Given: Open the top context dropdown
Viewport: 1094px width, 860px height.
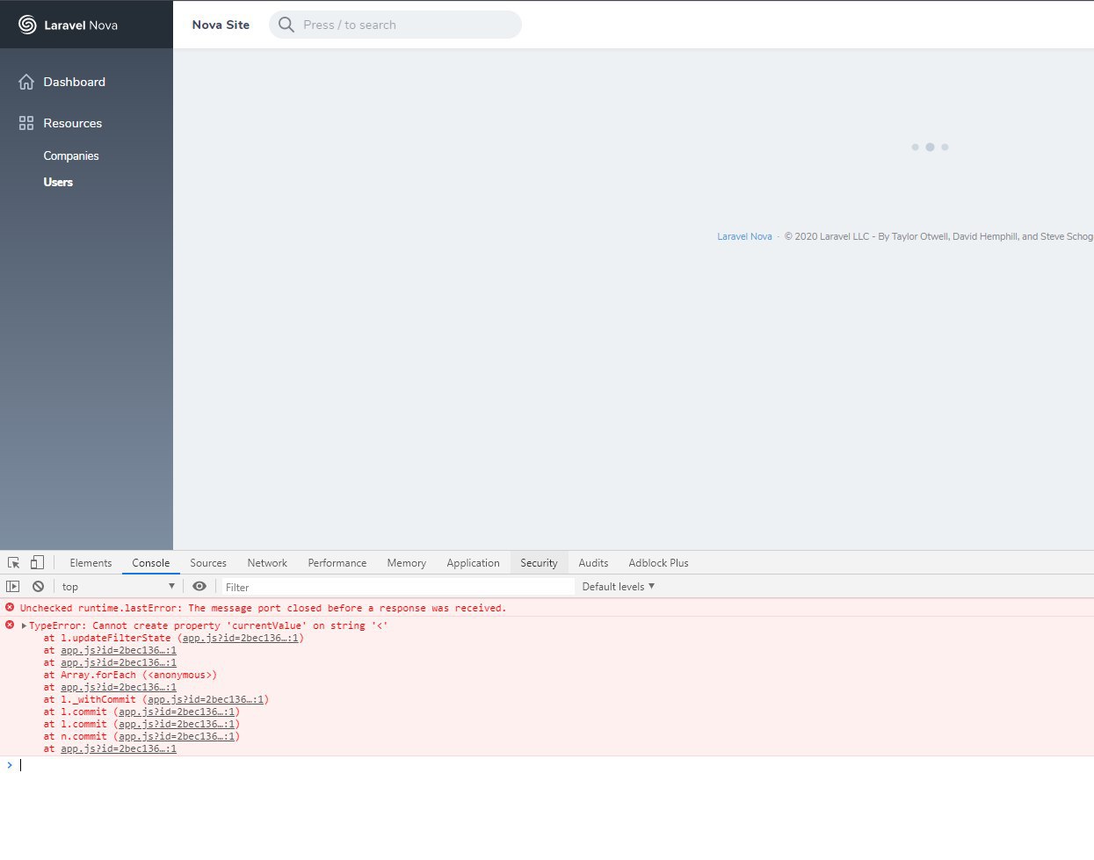Looking at the screenshot, I should (x=119, y=586).
